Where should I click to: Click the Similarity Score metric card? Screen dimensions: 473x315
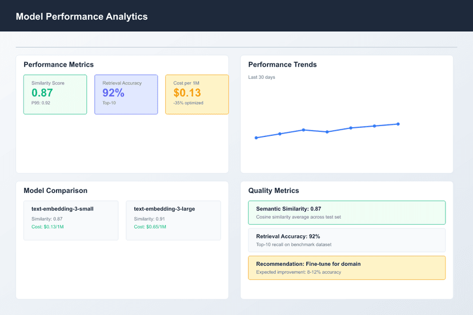pyautogui.click(x=55, y=94)
